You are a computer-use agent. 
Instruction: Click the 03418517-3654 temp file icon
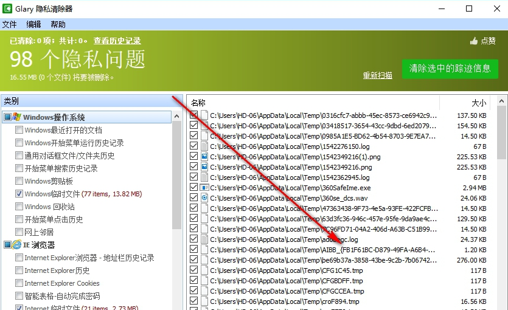(204, 126)
